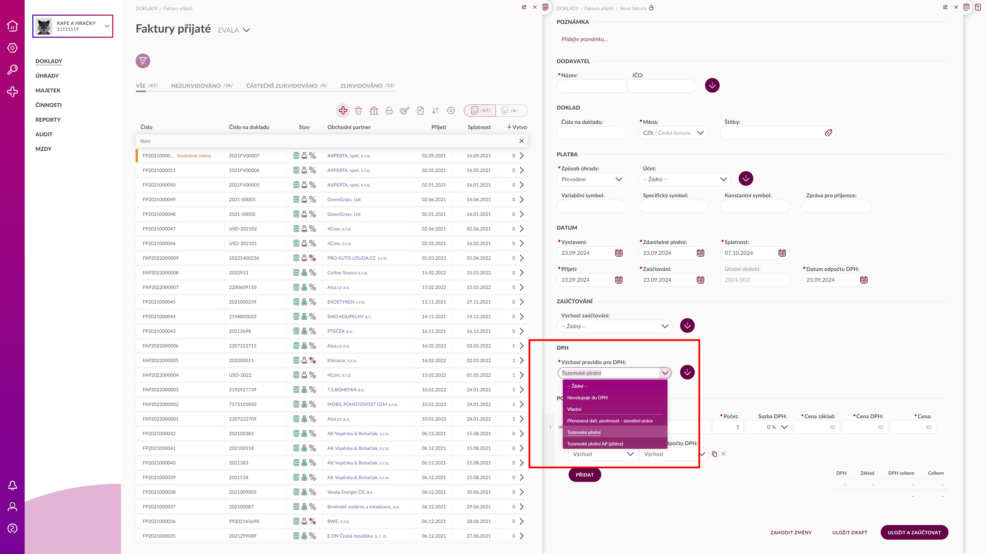Click the supplier lookup round arrow button
The width and height of the screenshot is (986, 554).
[712, 85]
